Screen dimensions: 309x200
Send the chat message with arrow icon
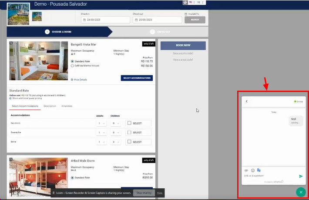[x=301, y=176]
